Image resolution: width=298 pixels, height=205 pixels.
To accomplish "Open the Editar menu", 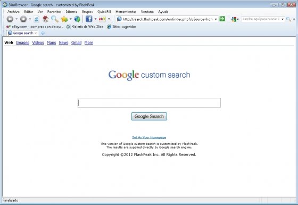I will point(29,12).
